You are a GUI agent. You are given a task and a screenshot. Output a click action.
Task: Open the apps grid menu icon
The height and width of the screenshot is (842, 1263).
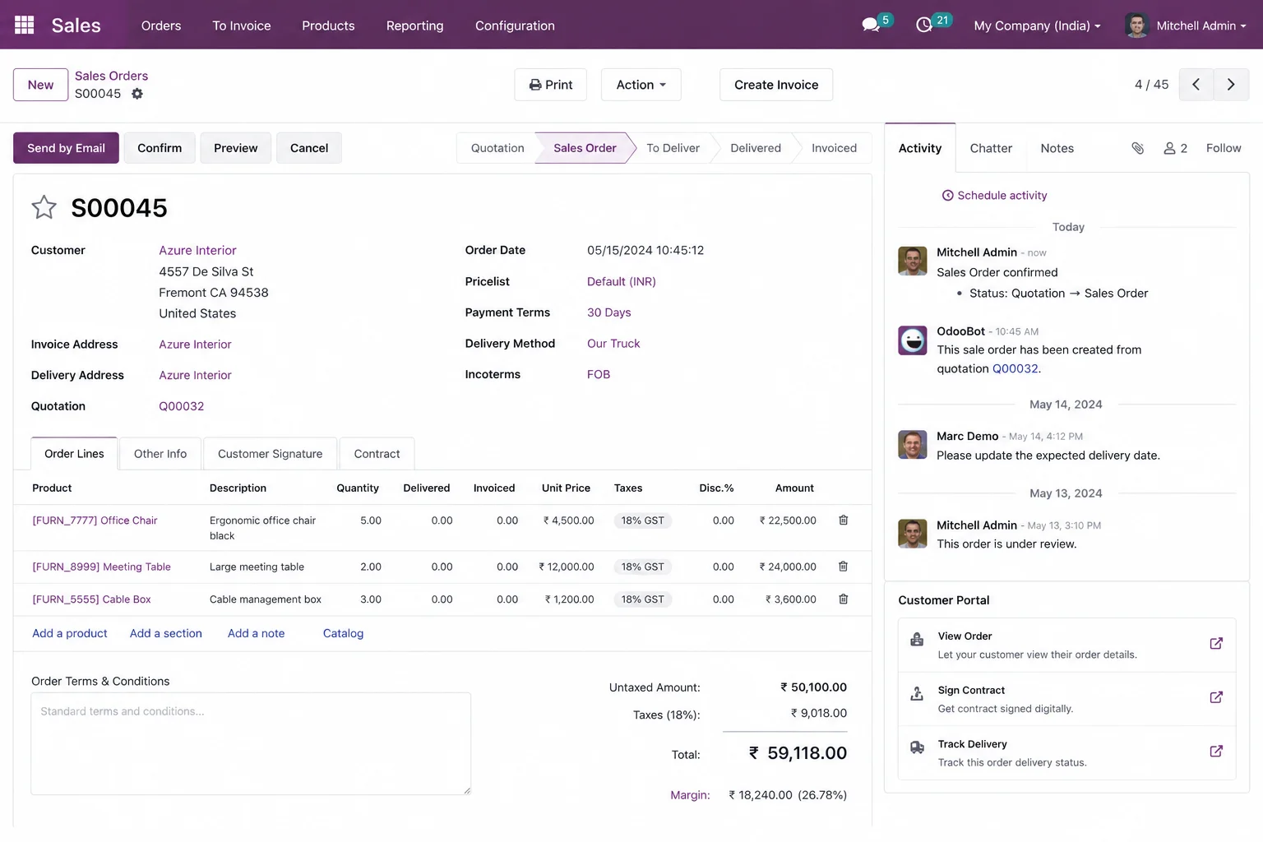pos(25,25)
